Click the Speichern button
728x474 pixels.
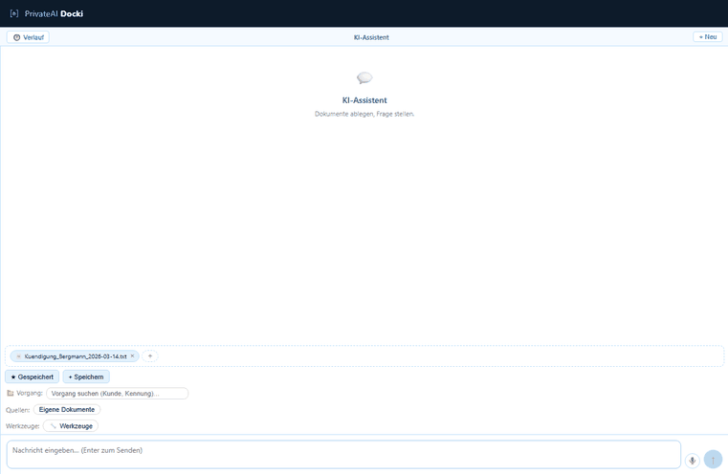pyautogui.click(x=86, y=377)
